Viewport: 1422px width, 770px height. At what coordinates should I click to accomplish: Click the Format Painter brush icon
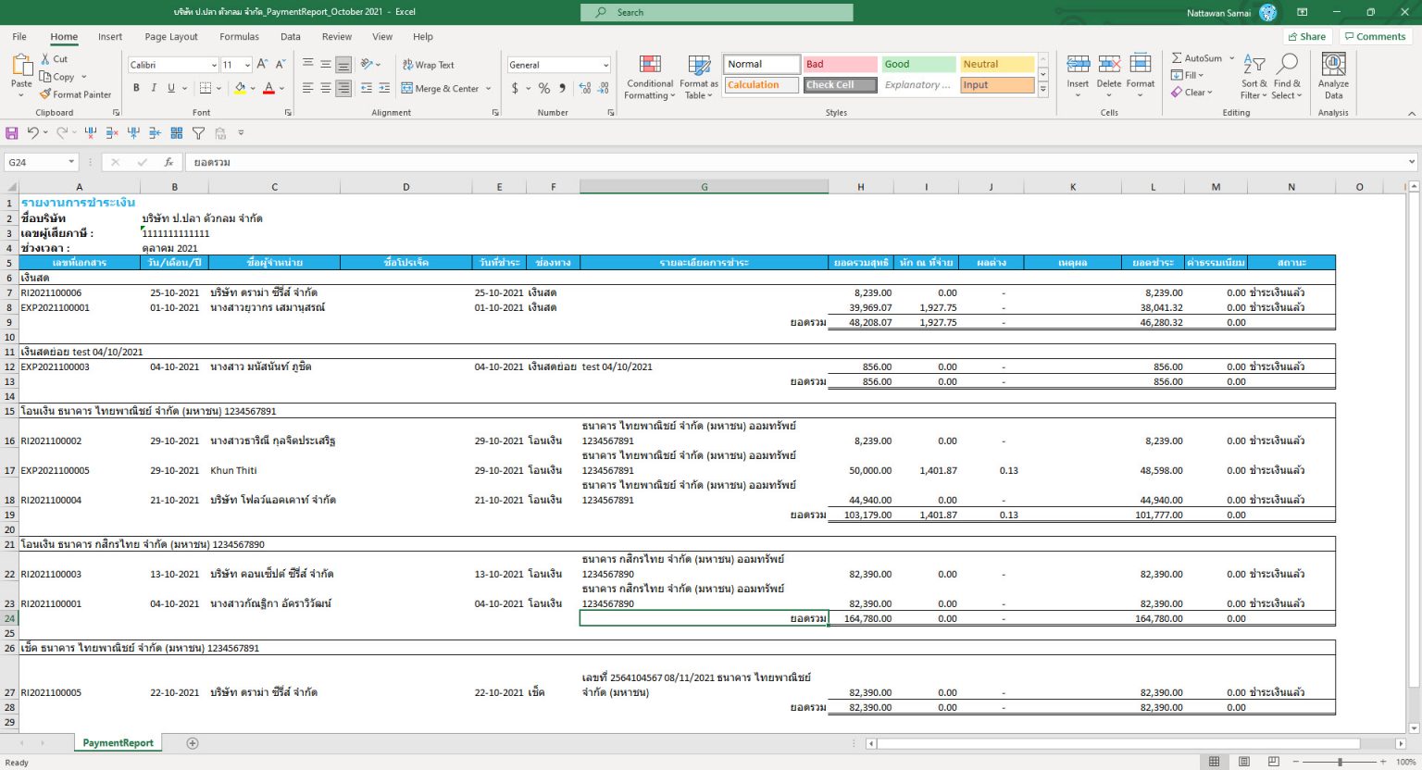[x=45, y=94]
